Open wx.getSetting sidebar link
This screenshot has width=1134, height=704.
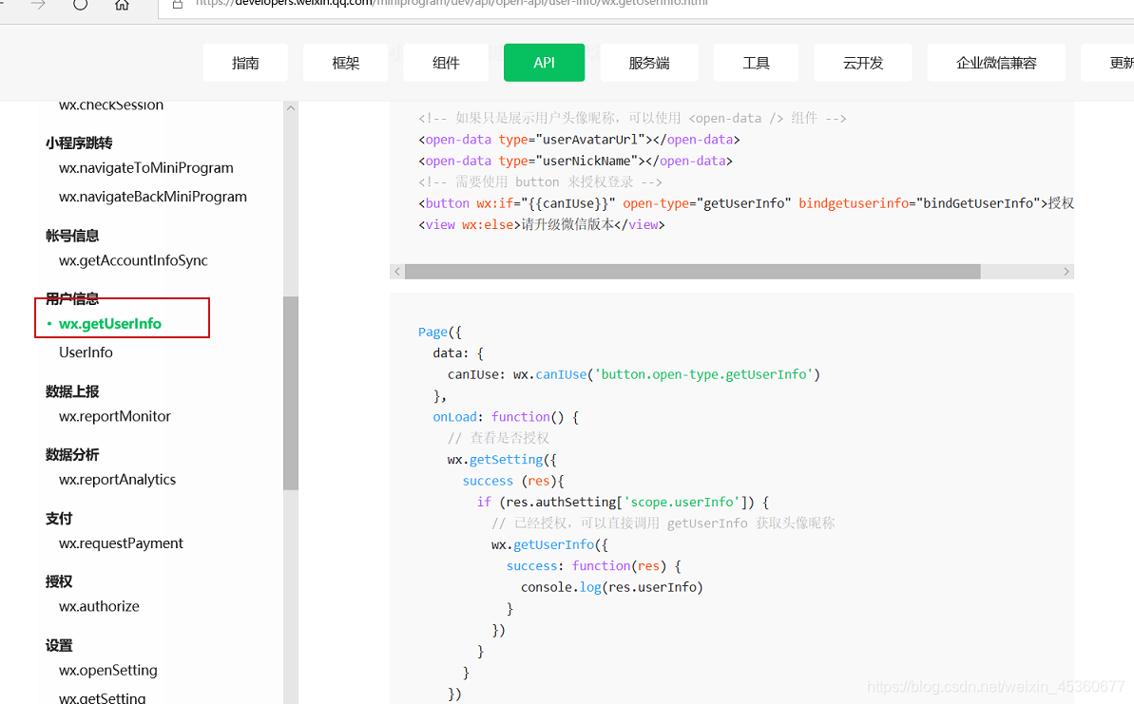coord(102,697)
